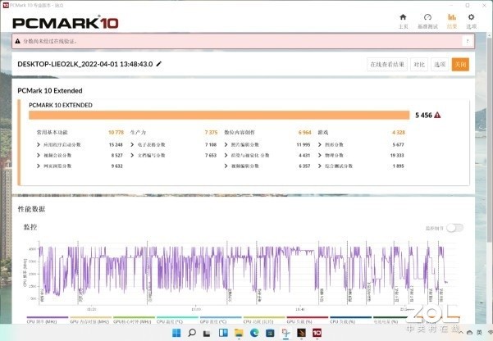Click the question mark help on warning banner

pyautogui.click(x=468, y=41)
